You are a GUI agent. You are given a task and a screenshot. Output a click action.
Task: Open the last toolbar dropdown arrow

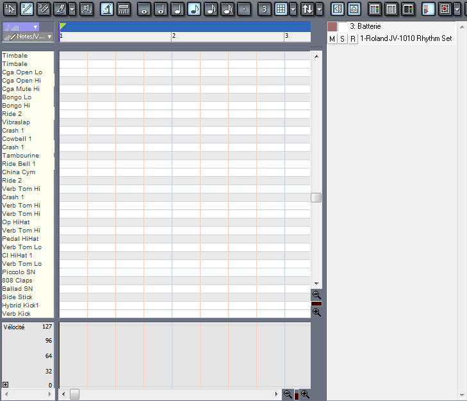click(457, 9)
